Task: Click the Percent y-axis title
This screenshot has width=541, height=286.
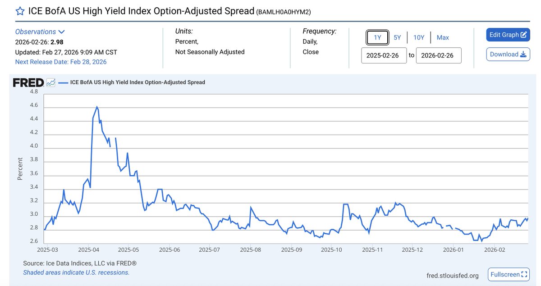Action: [x=20, y=168]
